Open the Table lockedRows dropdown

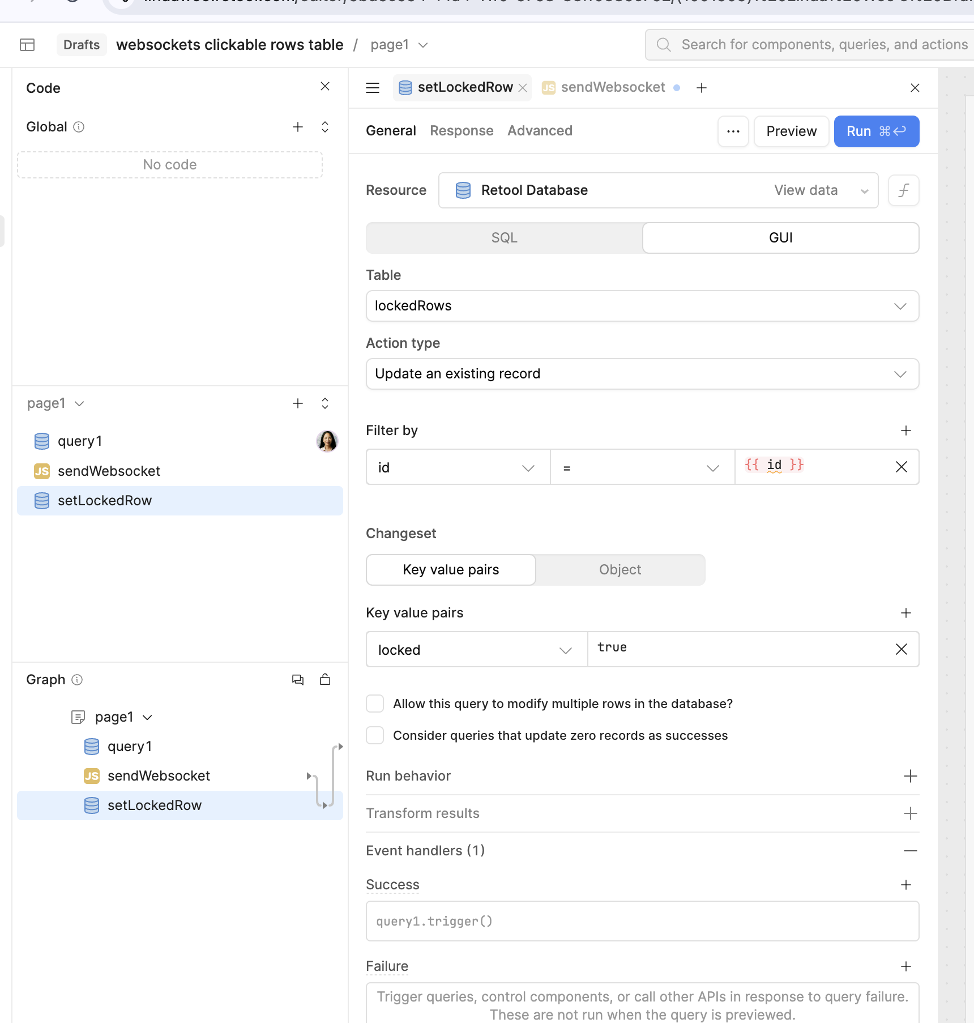click(x=642, y=306)
